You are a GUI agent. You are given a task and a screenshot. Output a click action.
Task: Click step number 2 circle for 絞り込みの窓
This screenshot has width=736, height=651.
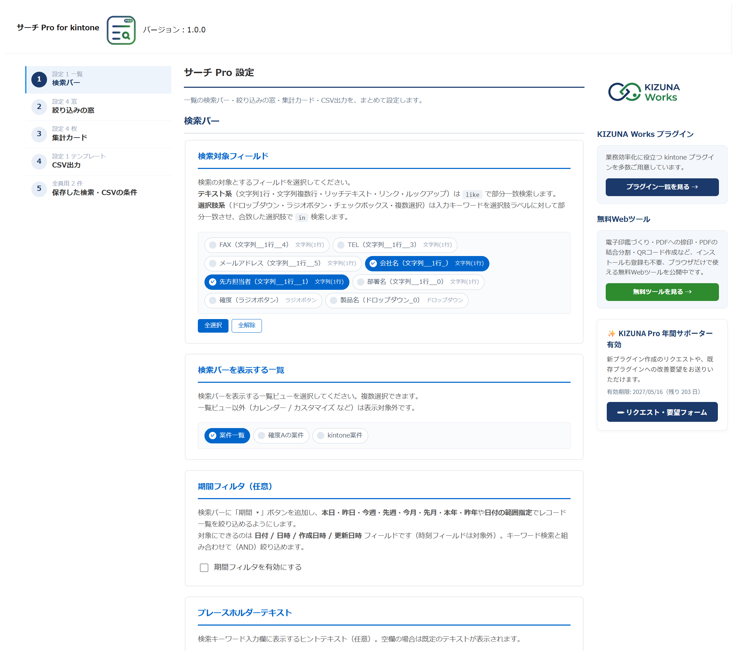pos(39,107)
